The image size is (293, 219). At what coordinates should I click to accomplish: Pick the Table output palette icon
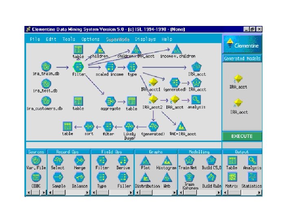(x=232, y=160)
